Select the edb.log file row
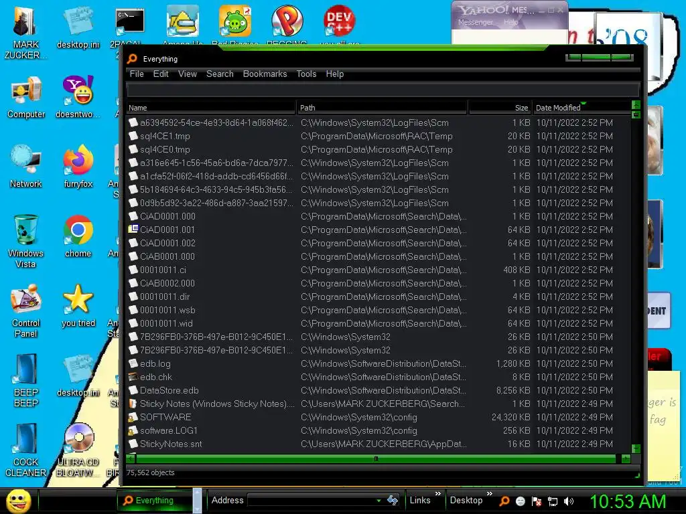Screen dimensions: 686x514 379,363
